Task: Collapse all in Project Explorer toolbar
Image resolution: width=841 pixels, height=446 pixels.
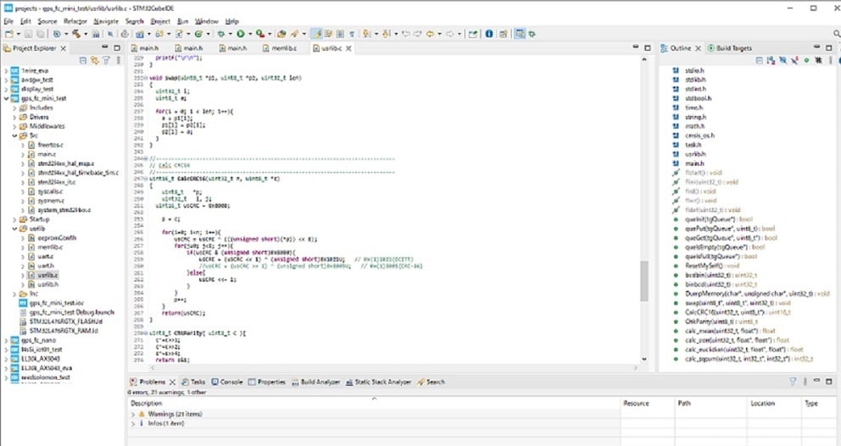Action: [82, 60]
